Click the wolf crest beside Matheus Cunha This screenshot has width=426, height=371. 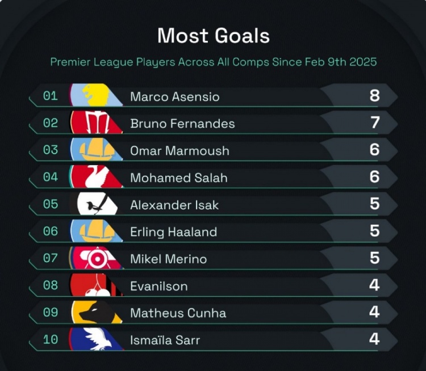click(x=95, y=313)
